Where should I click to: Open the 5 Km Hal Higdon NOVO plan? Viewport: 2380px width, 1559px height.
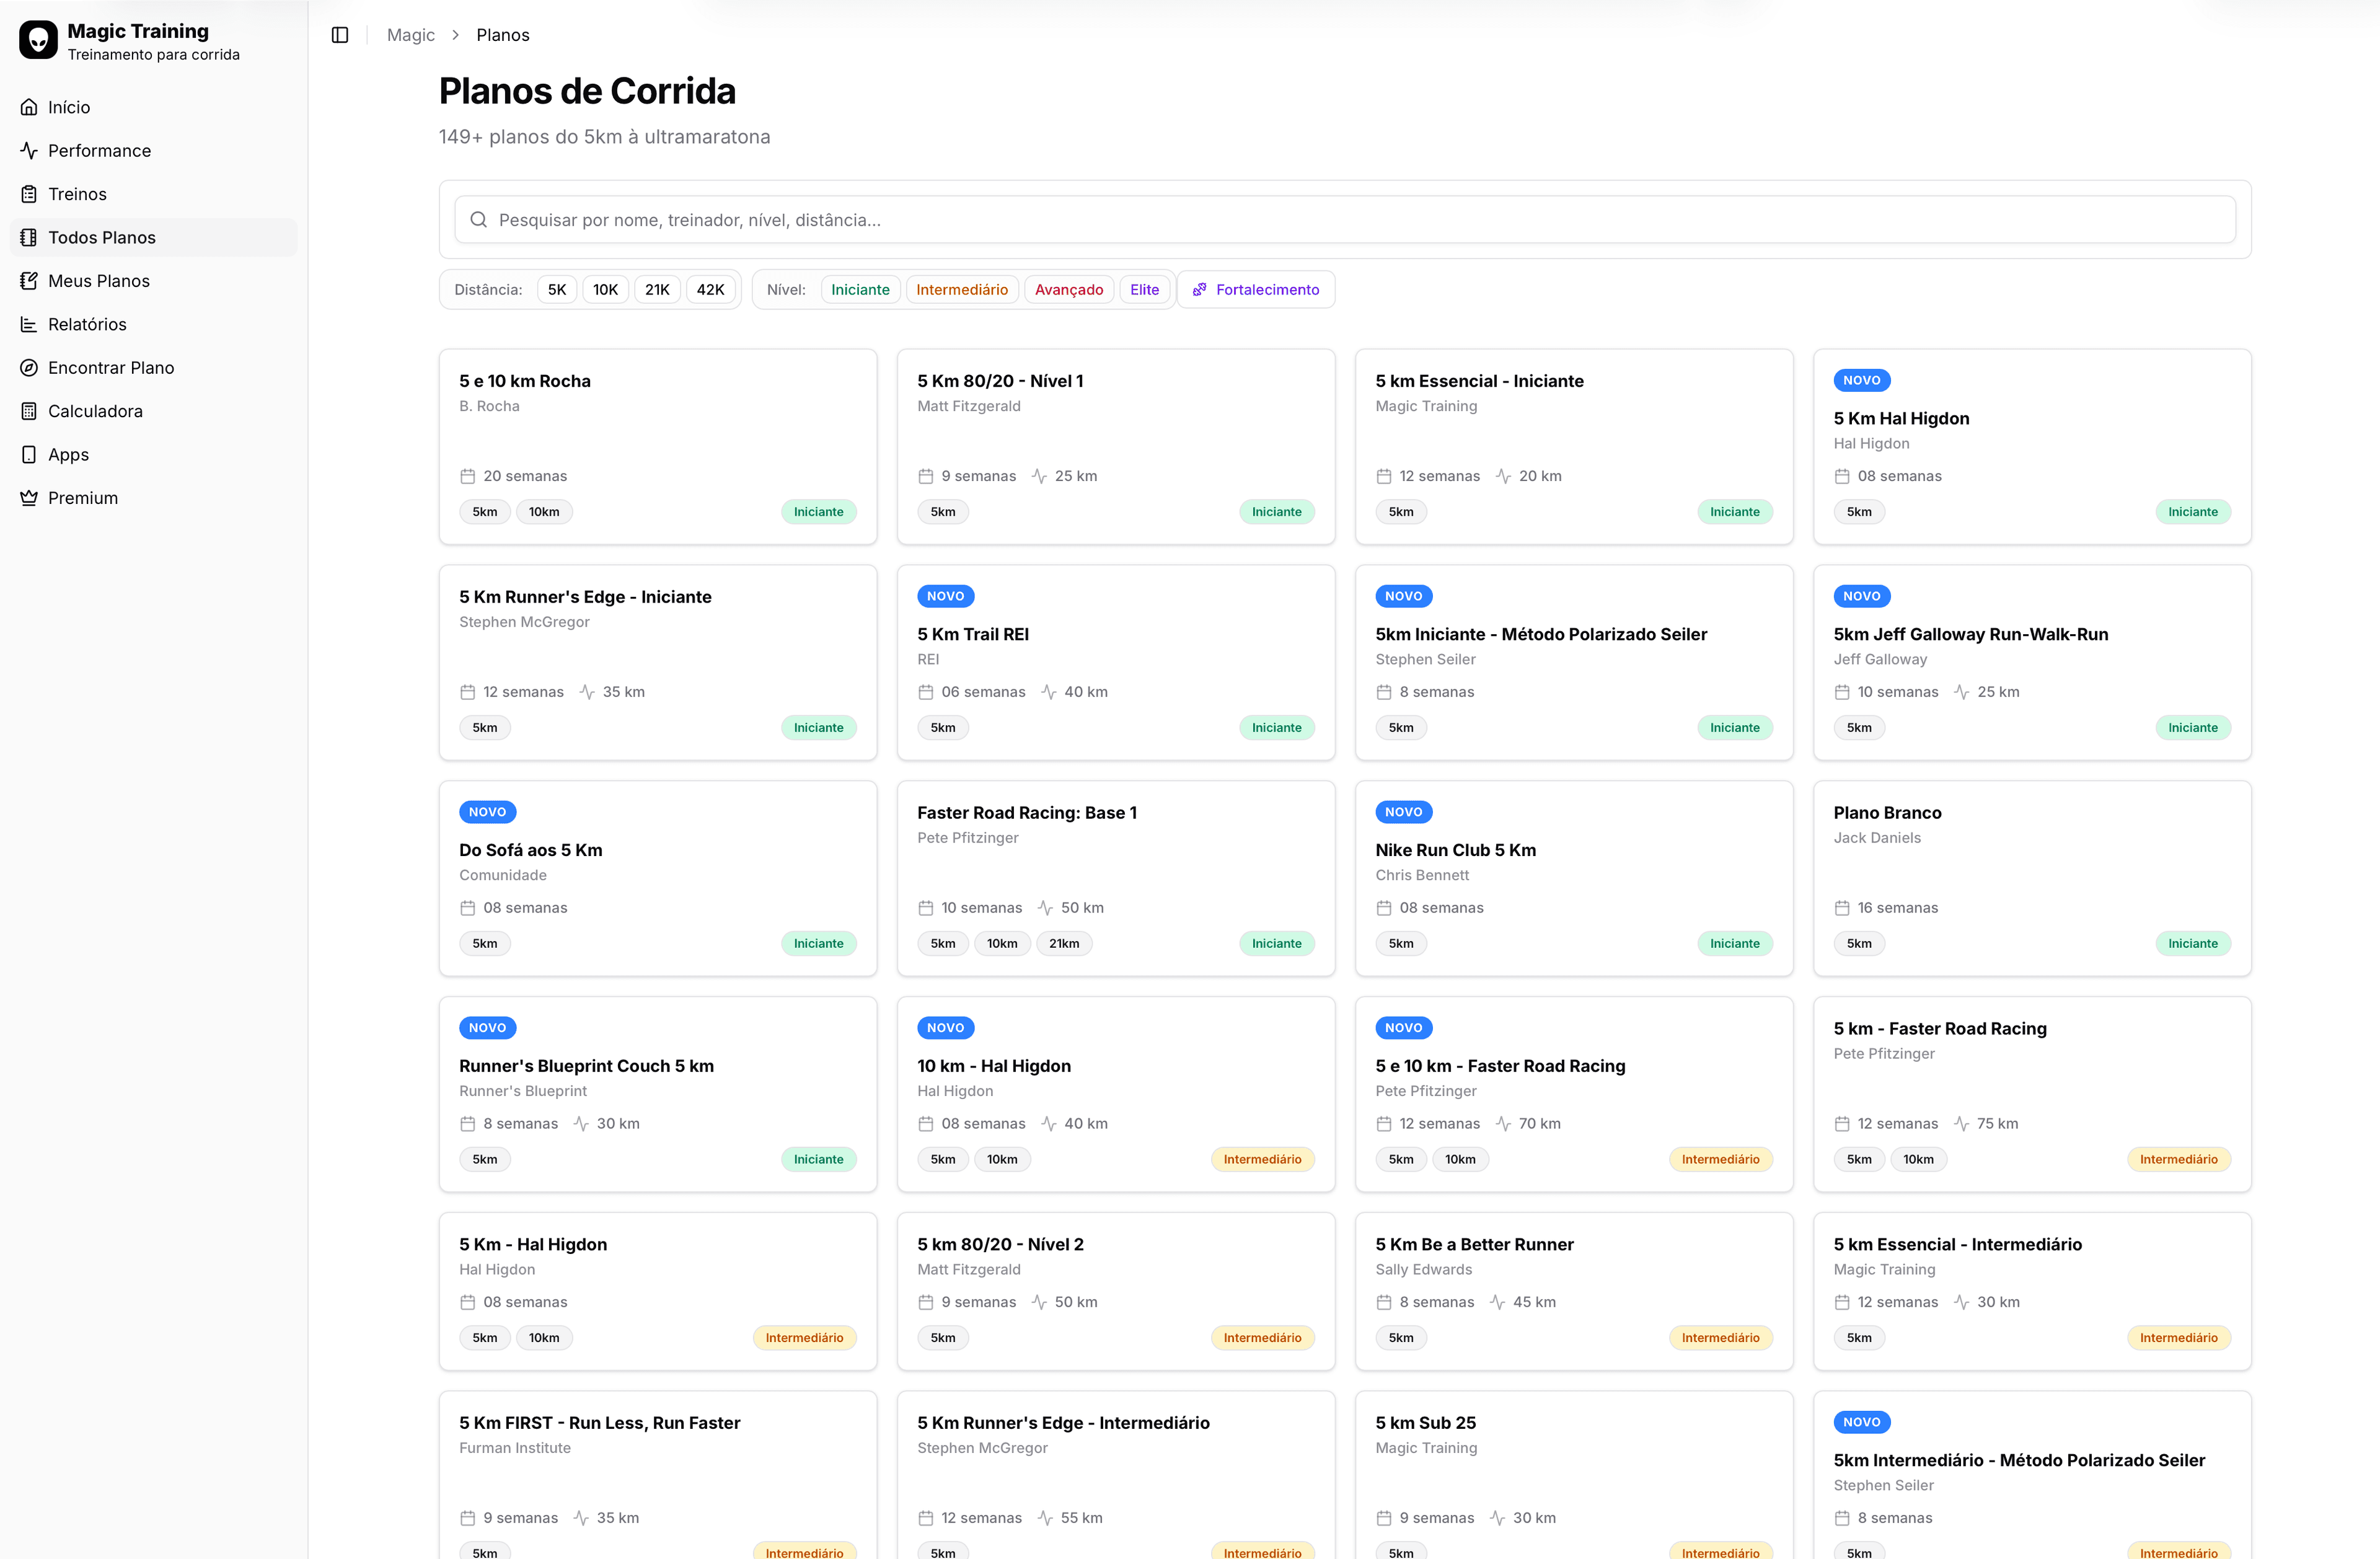pyautogui.click(x=2032, y=447)
